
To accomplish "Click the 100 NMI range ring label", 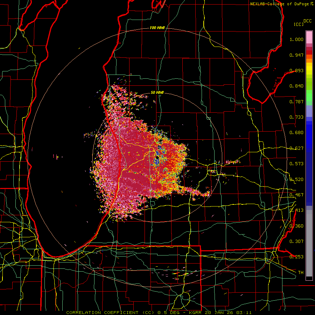I will (x=157, y=28).
